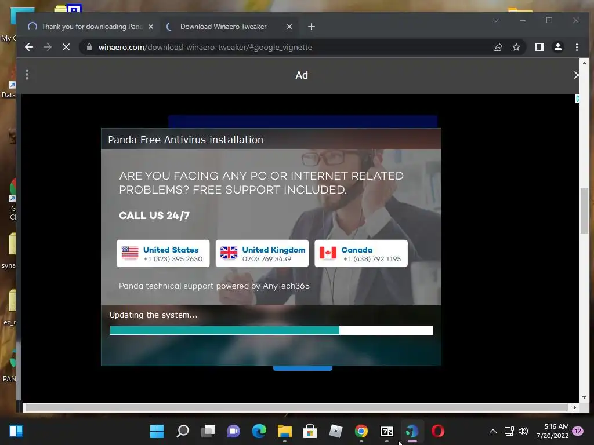Open the browser side panel
This screenshot has height=445, width=594.
pos(539,47)
